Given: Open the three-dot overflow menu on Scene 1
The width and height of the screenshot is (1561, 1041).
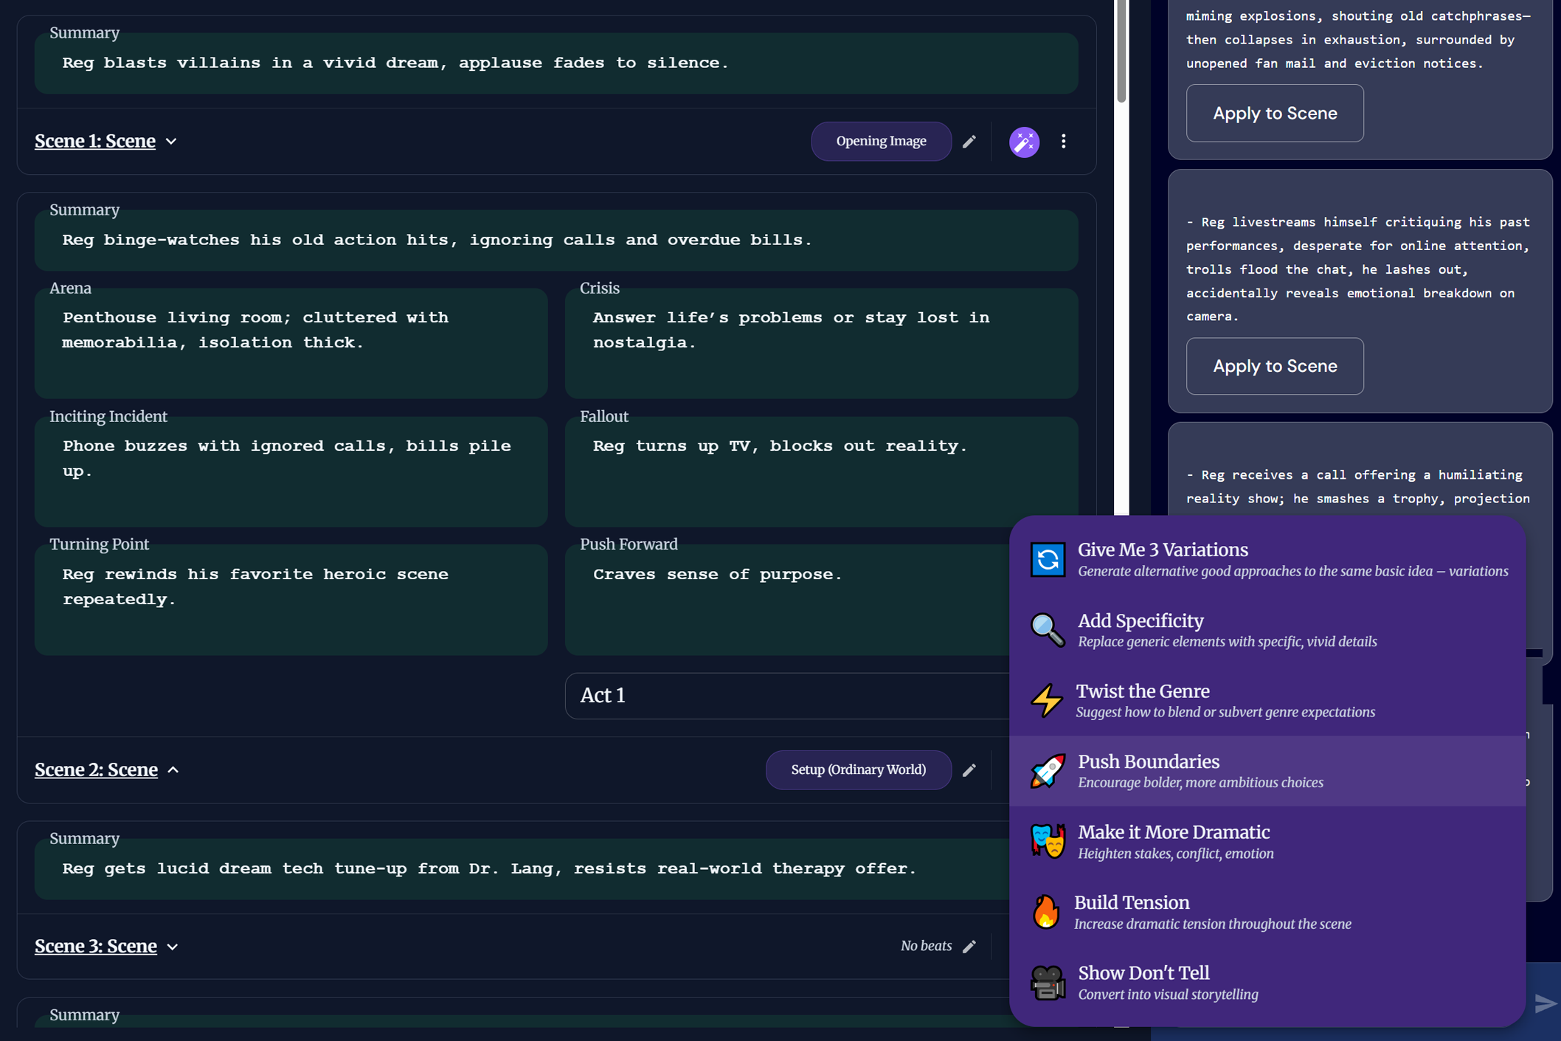Looking at the screenshot, I should pos(1063,141).
